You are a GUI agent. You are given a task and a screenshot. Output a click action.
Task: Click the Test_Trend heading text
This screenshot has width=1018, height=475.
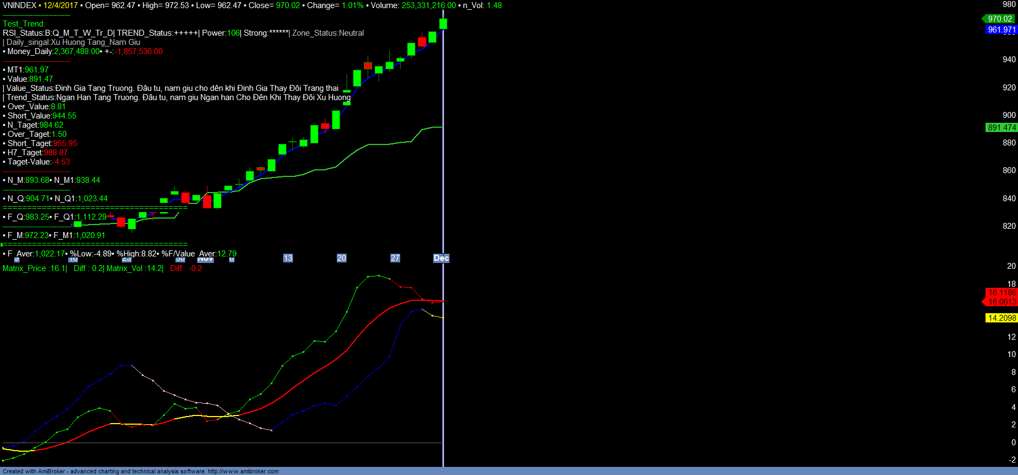[24, 24]
